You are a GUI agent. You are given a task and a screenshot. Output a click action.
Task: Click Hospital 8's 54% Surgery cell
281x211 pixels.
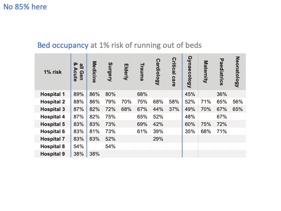[x=111, y=146]
